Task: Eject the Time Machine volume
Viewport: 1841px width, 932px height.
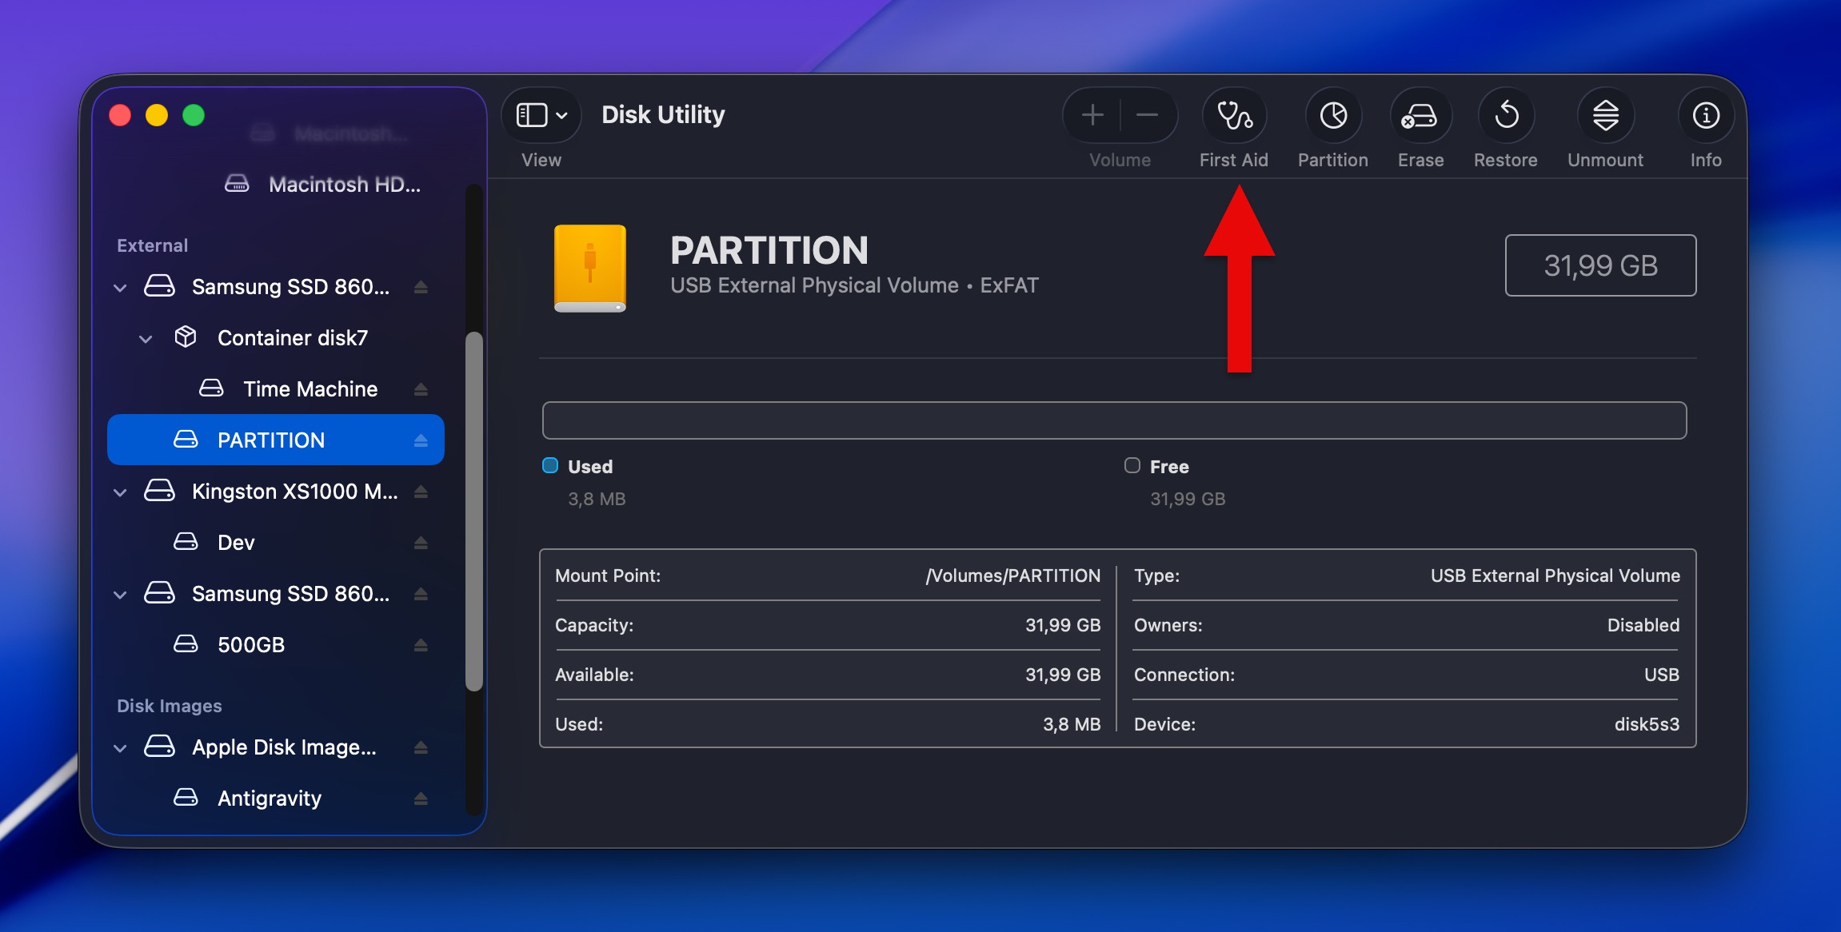Action: (422, 388)
